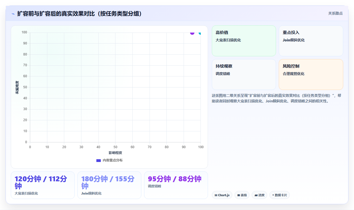Click the x-axis tick label 50
The width and height of the screenshot is (354, 210).
[115, 147]
